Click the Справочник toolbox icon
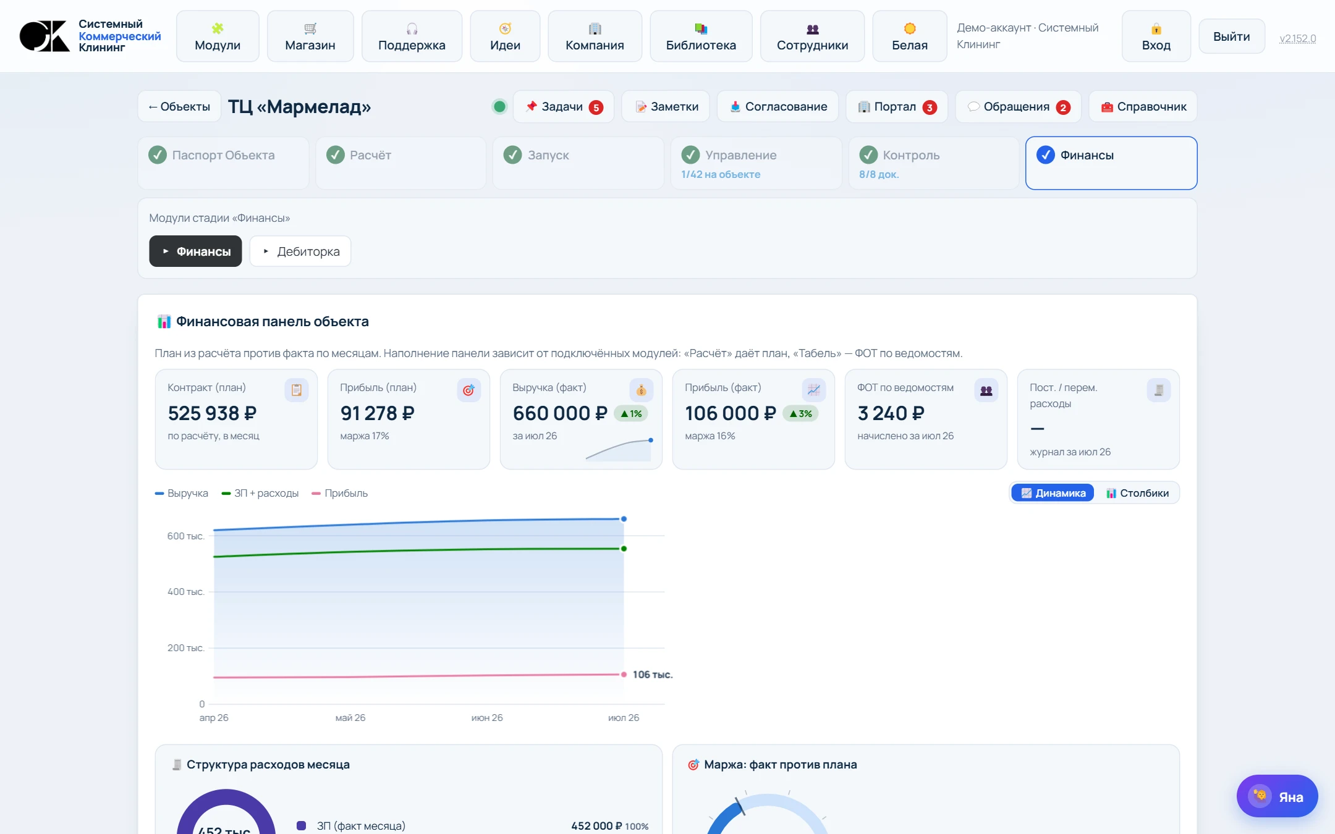1335x834 pixels. coord(1107,106)
